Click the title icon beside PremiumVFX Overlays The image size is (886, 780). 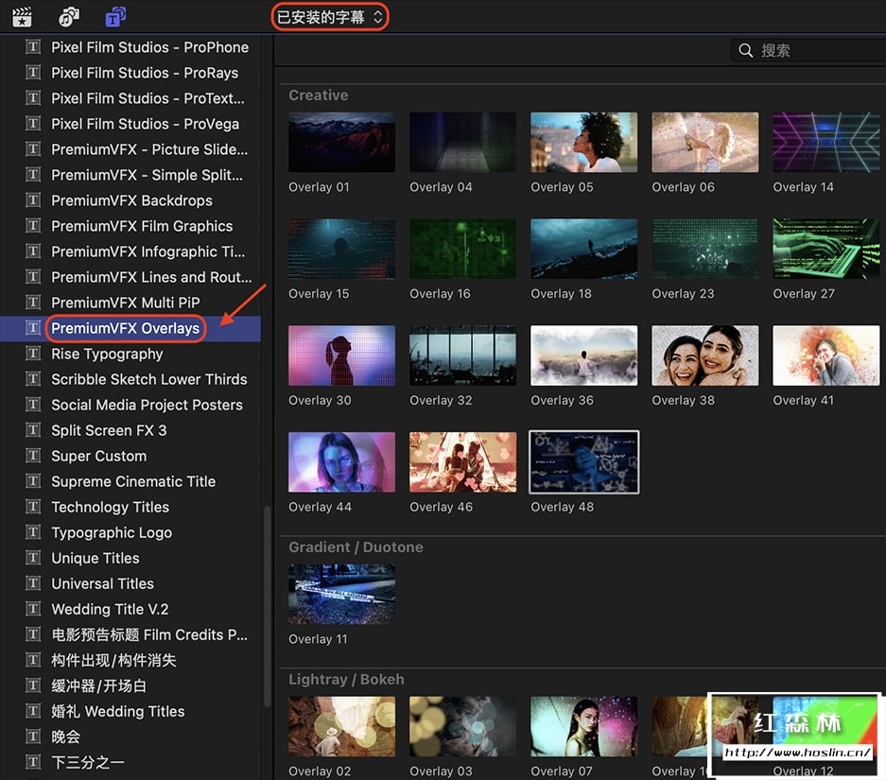pyautogui.click(x=33, y=328)
